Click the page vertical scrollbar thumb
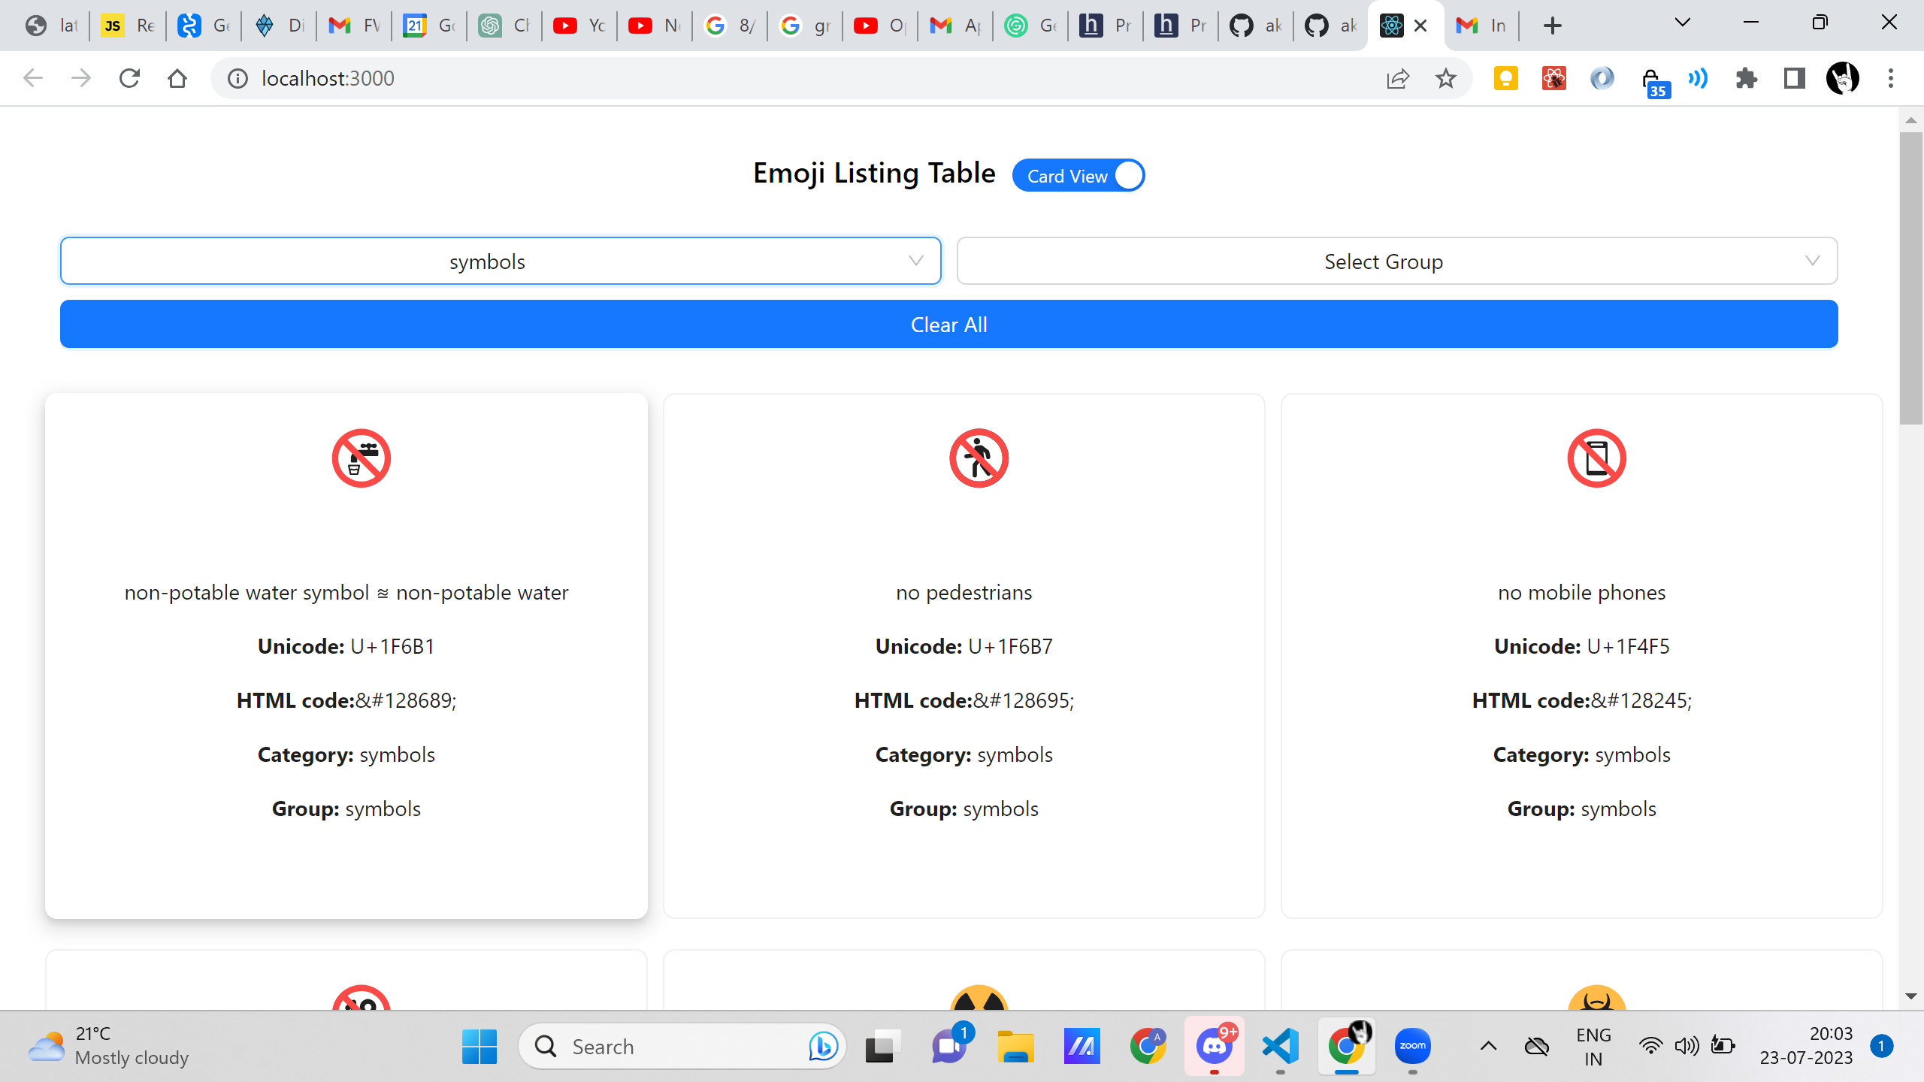Screen dimensions: 1924x1082 click(x=1910, y=278)
